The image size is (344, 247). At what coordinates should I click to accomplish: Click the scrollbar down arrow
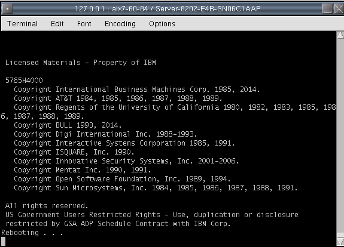click(x=340, y=241)
